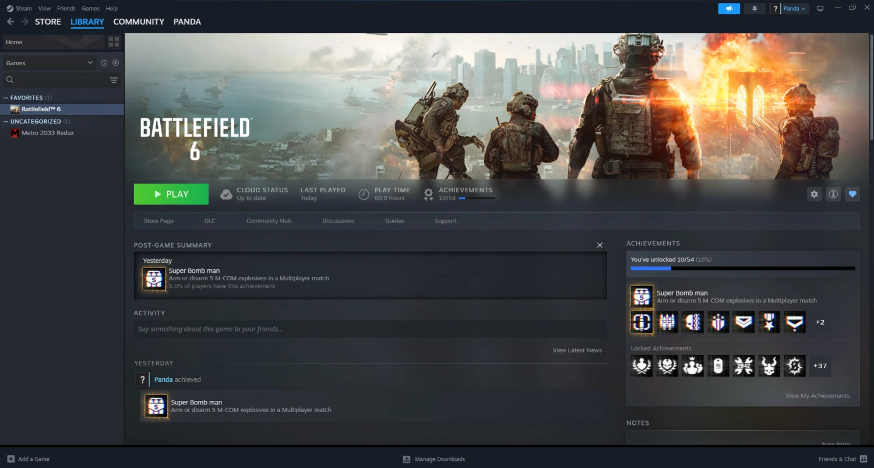Open the Panda account dropdown
The image size is (874, 468).
tap(794, 9)
